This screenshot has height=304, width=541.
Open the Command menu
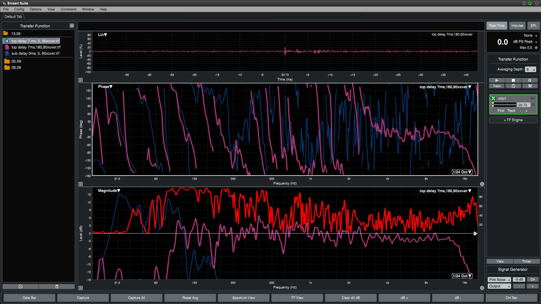coord(69,9)
